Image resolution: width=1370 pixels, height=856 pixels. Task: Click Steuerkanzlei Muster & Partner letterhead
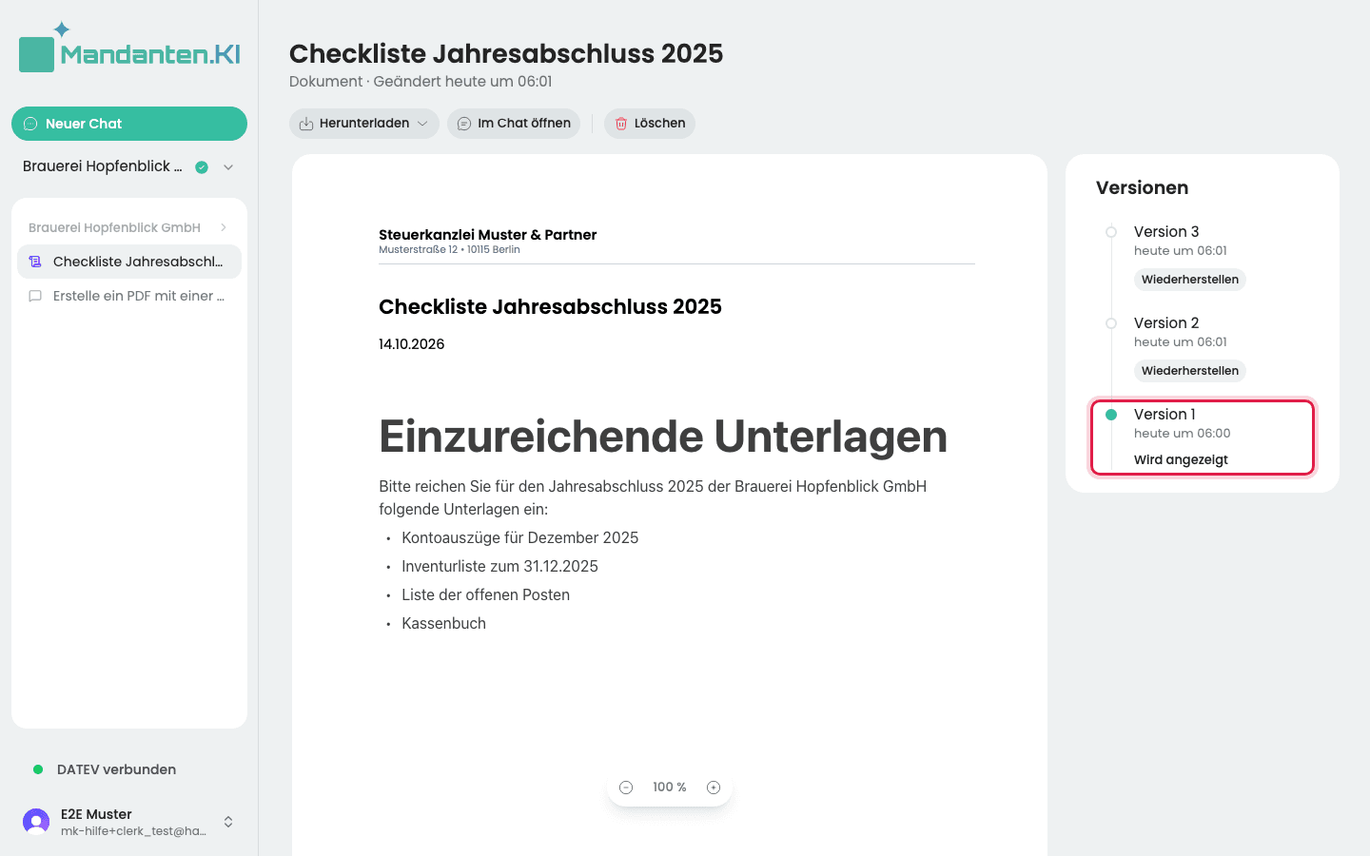[487, 235]
